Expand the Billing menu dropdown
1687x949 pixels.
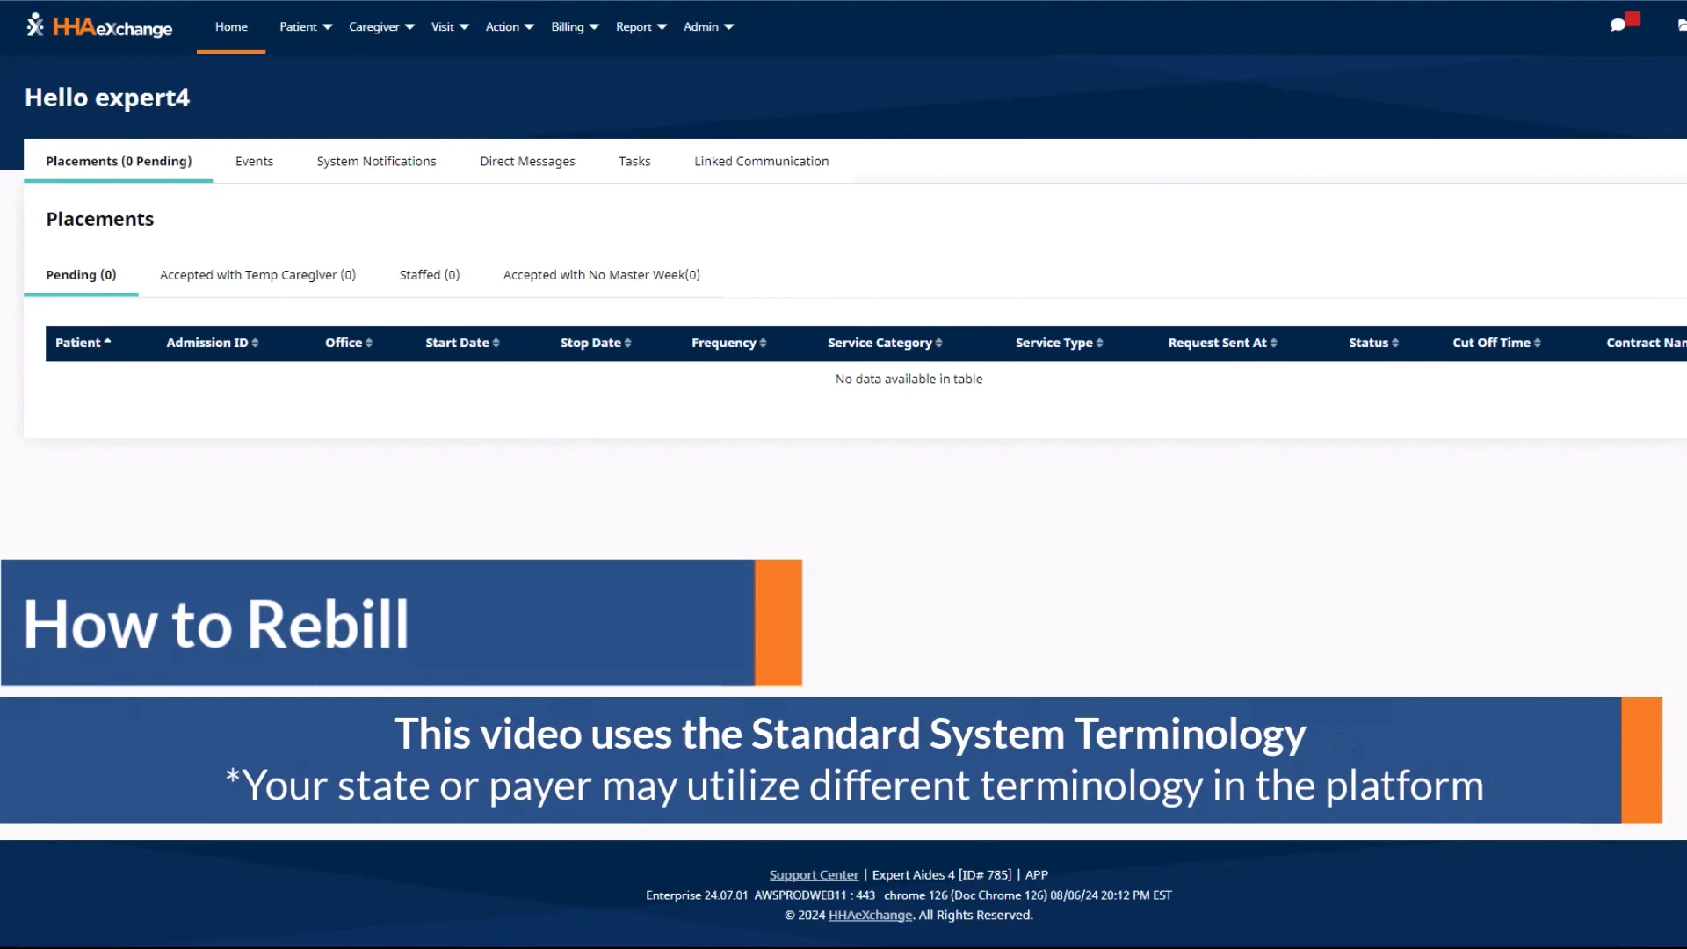click(x=575, y=26)
